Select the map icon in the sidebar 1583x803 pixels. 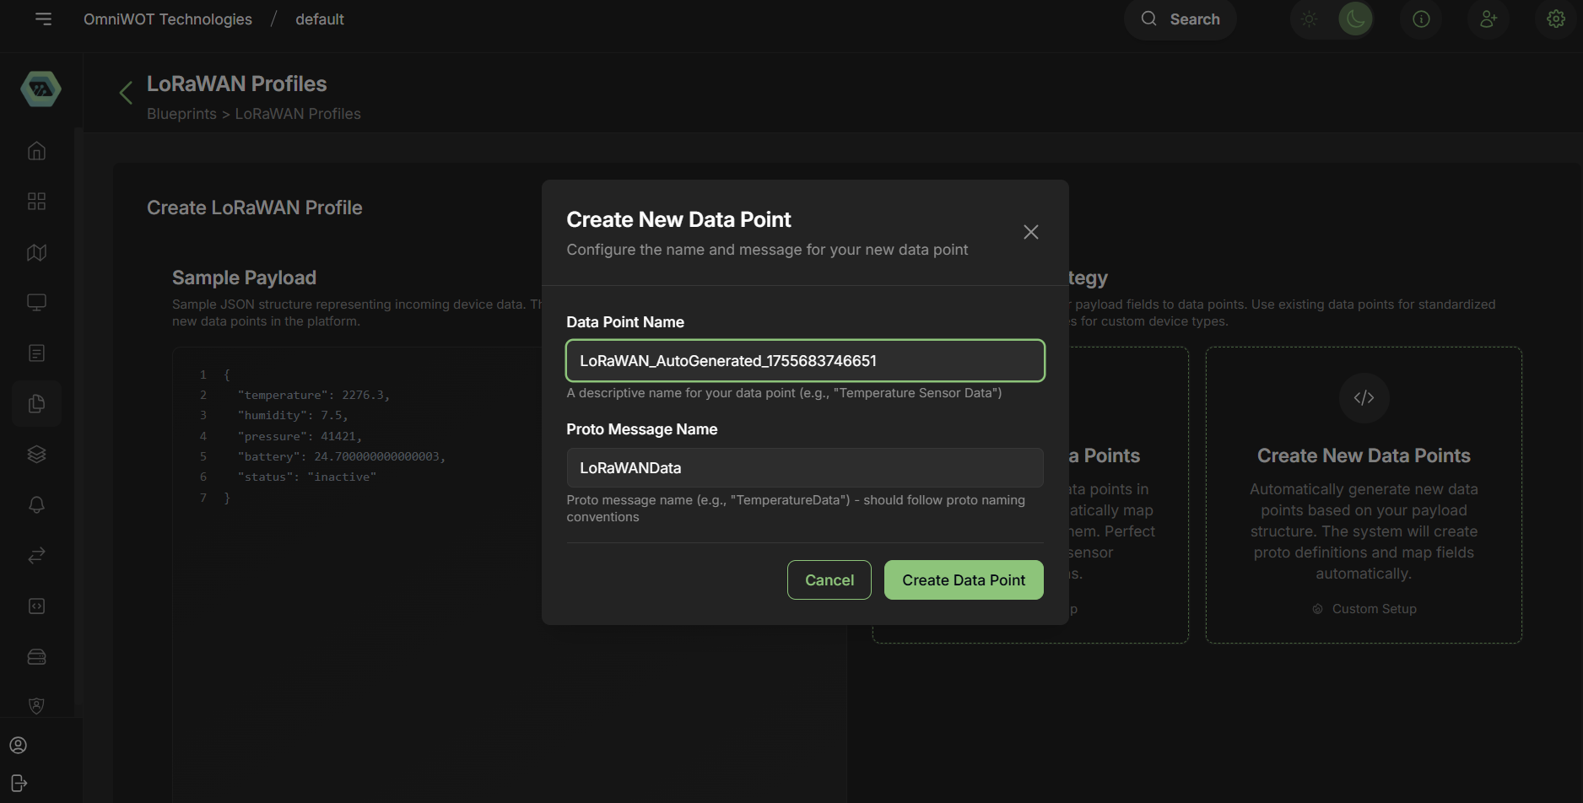[36, 252]
